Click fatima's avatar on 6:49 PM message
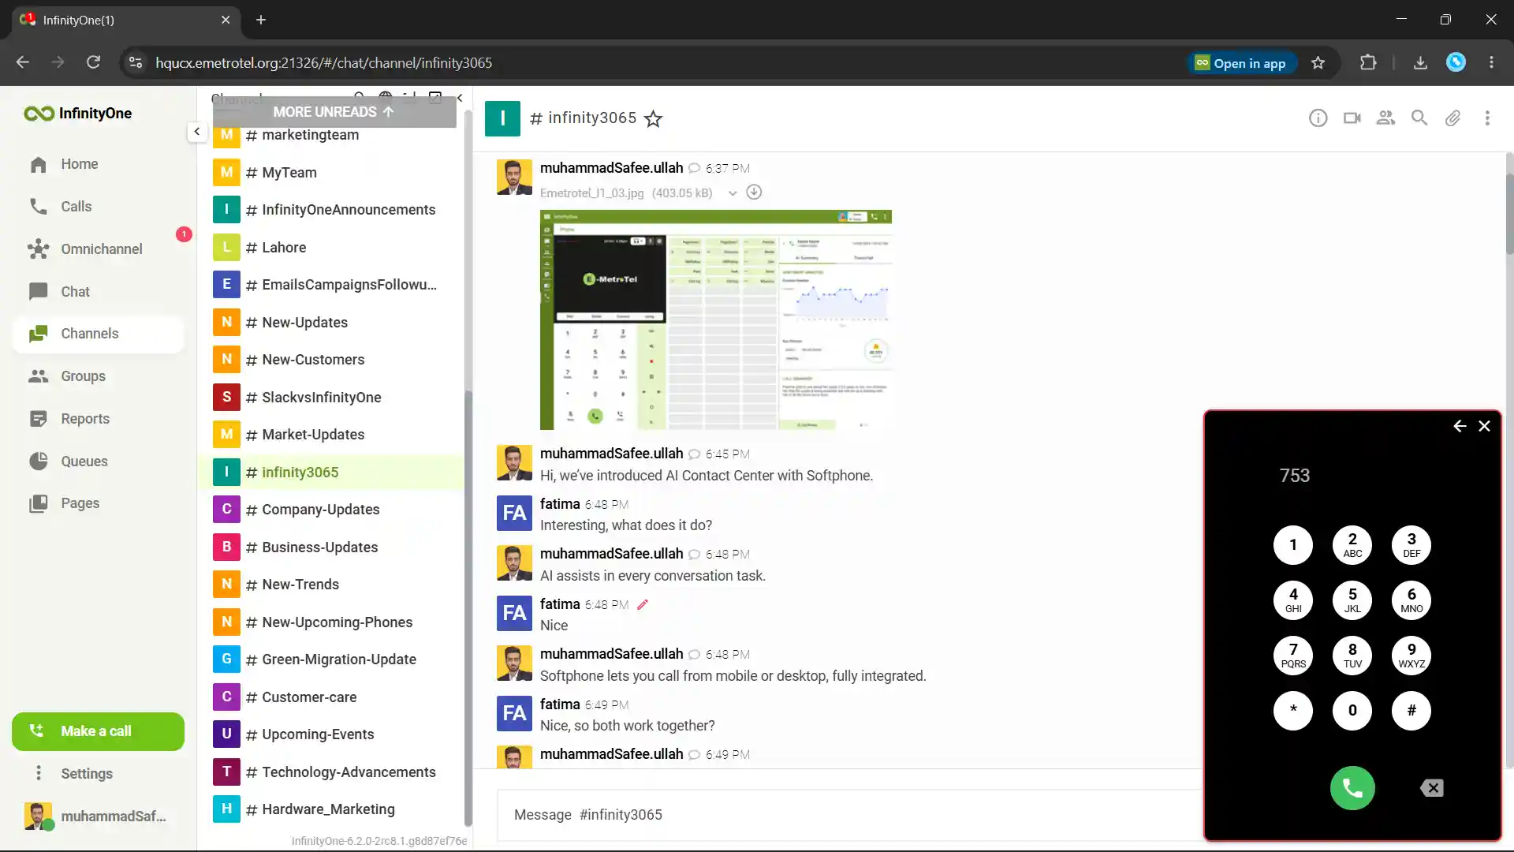 [x=514, y=714]
